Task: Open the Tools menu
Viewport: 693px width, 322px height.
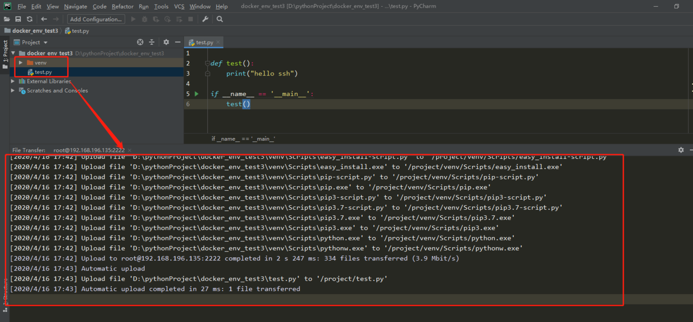Action: (x=161, y=7)
